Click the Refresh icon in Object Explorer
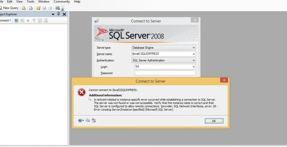The image size is (287, 147). pos(40,20)
